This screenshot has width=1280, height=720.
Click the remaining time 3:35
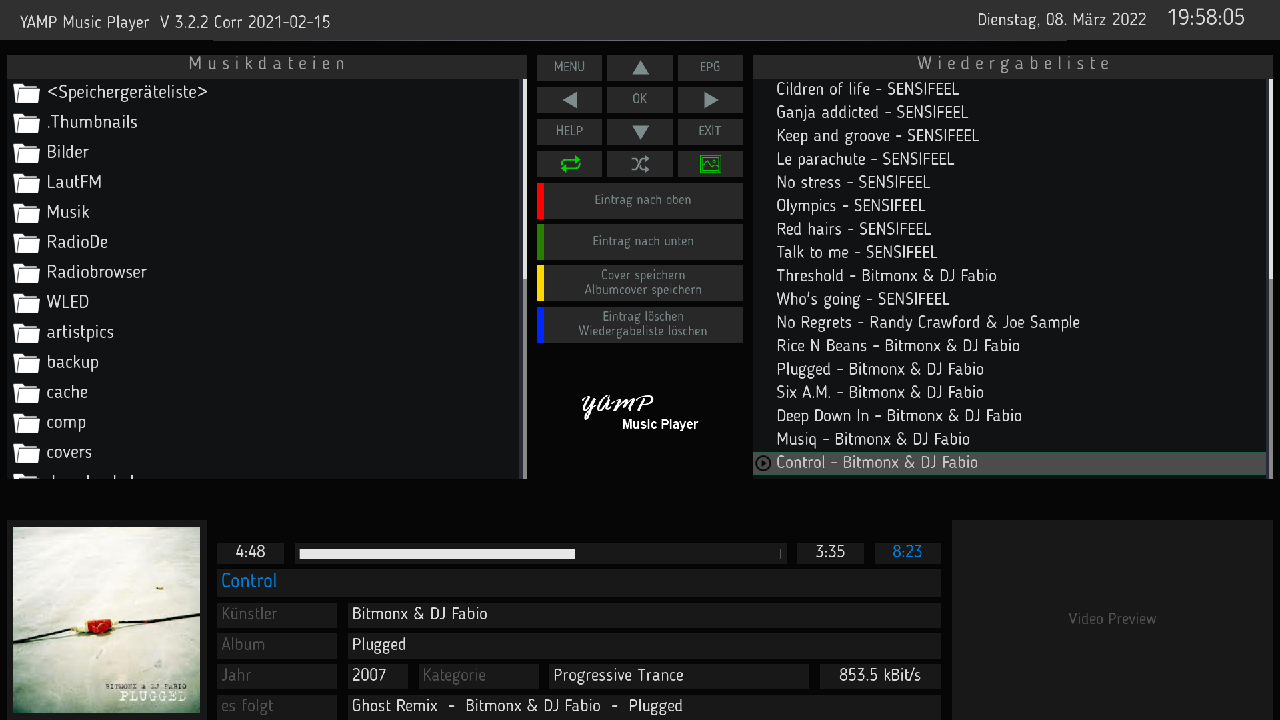coord(831,553)
